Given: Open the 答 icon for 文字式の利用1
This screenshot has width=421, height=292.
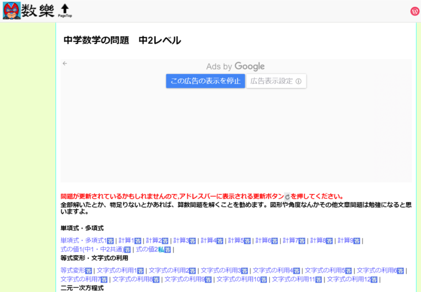Looking at the screenshot, I should 140,271.
